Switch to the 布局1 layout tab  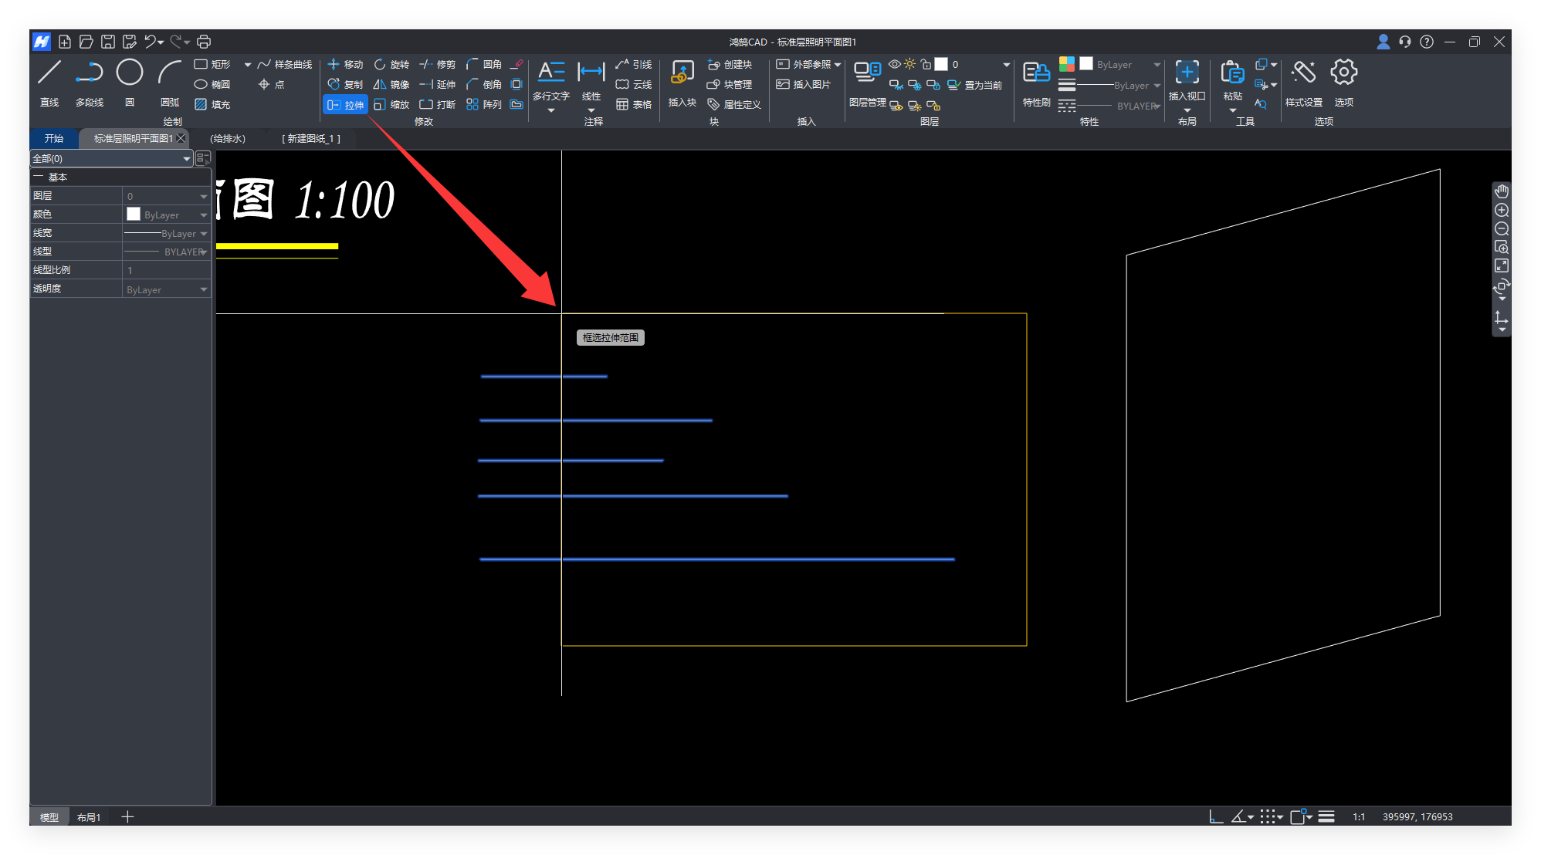(x=89, y=817)
